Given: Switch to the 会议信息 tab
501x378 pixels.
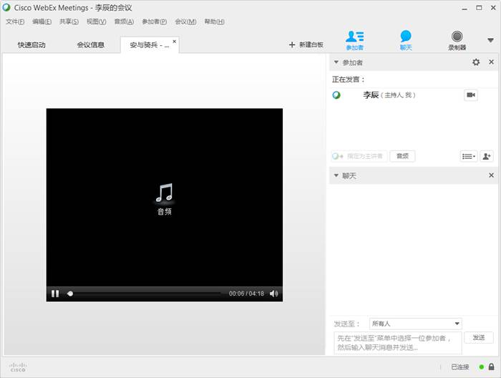Looking at the screenshot, I should tap(91, 45).
